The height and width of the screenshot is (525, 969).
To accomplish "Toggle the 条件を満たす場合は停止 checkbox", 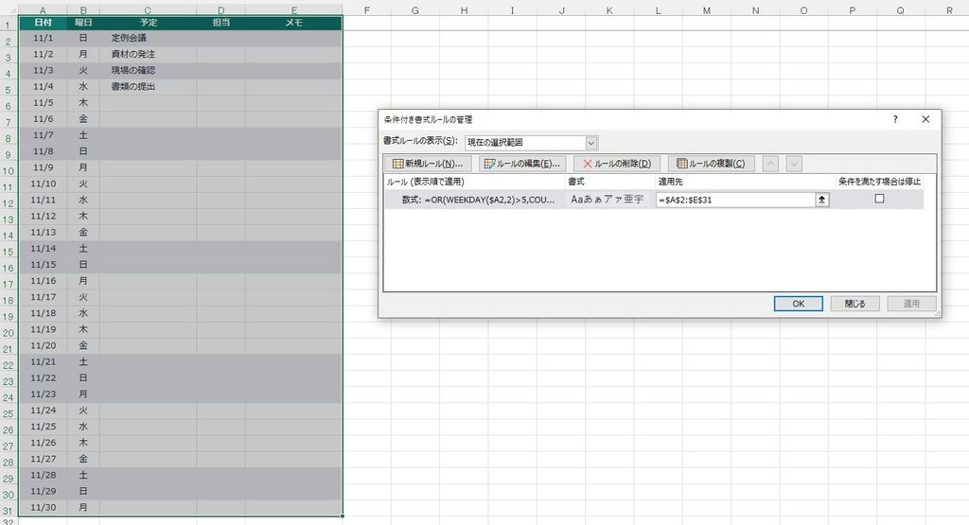I will click(879, 199).
